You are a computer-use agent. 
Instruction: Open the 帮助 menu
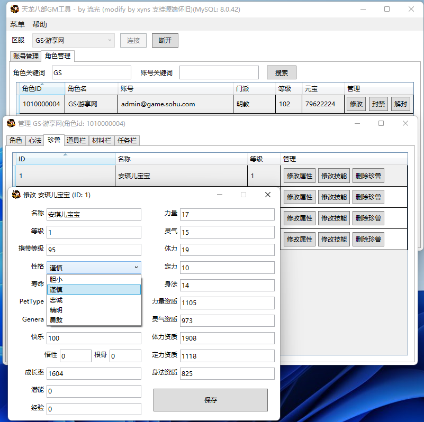pyautogui.click(x=40, y=24)
